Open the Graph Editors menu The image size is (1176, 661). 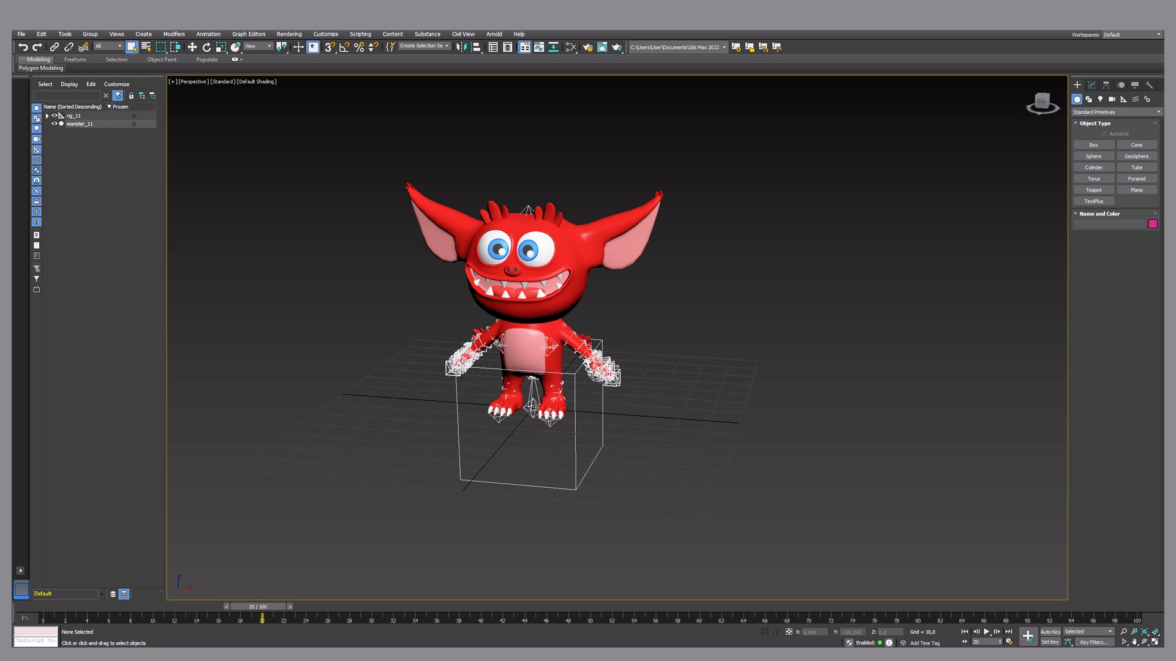pyautogui.click(x=249, y=34)
